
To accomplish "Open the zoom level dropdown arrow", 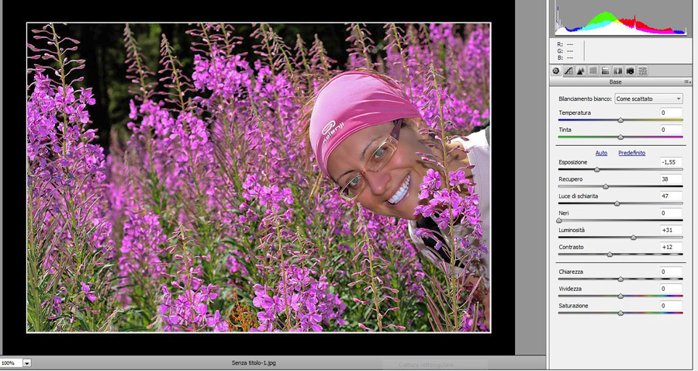I will 27,362.
